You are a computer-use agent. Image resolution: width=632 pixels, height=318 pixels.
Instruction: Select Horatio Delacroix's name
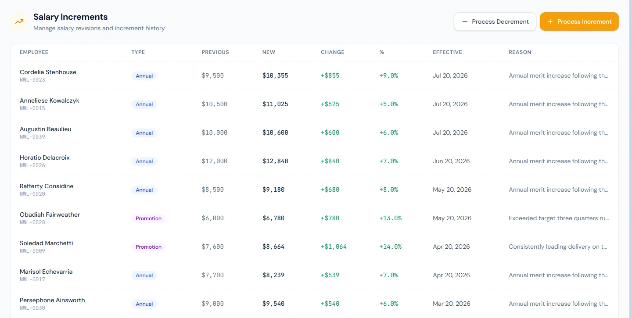45,157
